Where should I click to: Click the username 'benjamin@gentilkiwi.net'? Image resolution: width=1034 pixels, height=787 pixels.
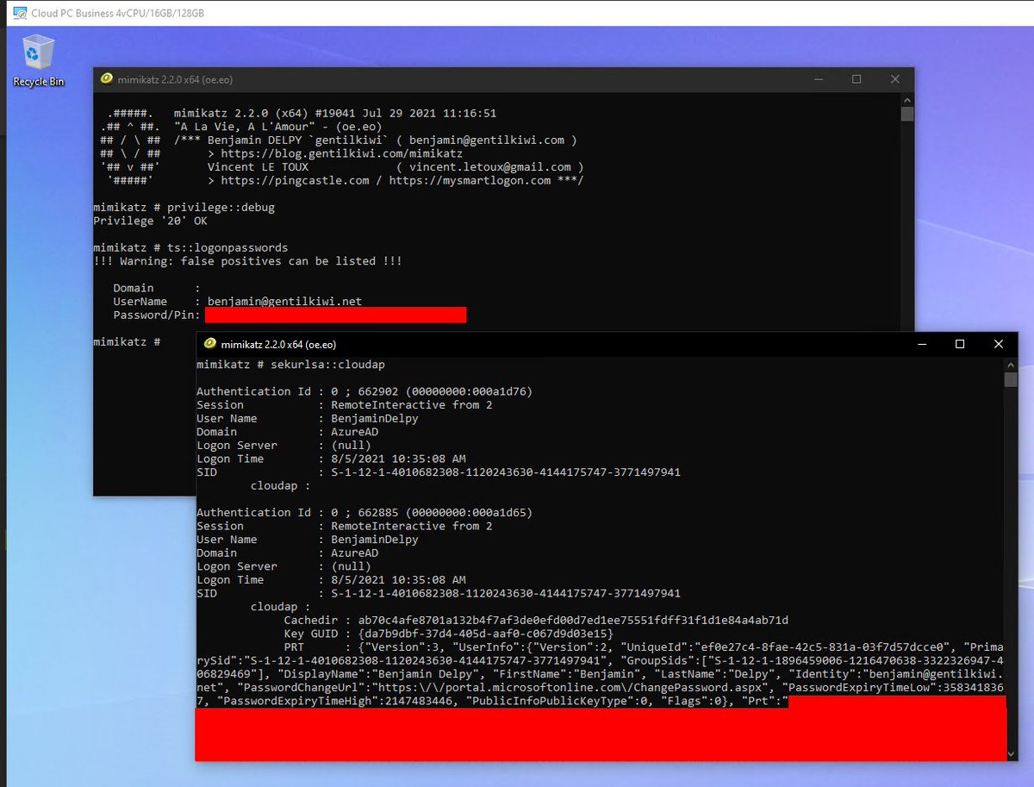click(283, 302)
